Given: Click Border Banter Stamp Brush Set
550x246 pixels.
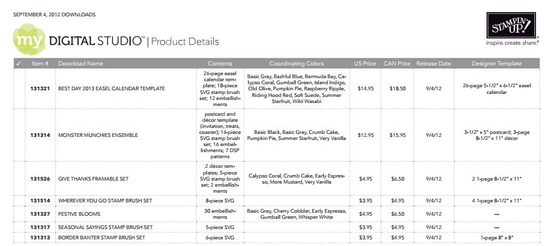Looking at the screenshot, I should 101,237.
